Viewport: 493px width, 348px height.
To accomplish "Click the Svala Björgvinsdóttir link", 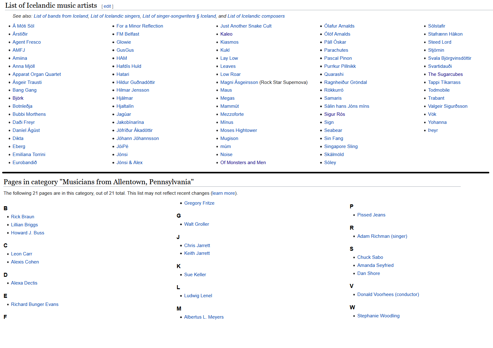I will [450, 58].
